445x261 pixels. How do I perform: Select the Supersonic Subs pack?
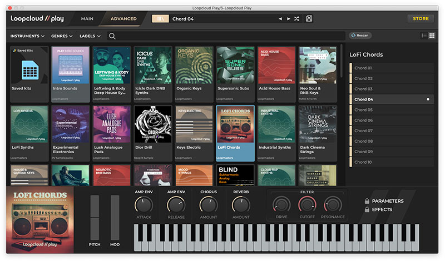point(235,74)
